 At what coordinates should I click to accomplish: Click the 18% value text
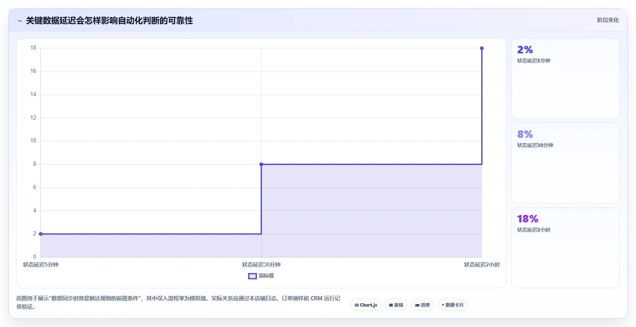528,219
